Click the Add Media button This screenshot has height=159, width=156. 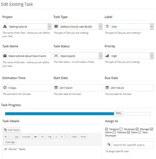(12, 130)
